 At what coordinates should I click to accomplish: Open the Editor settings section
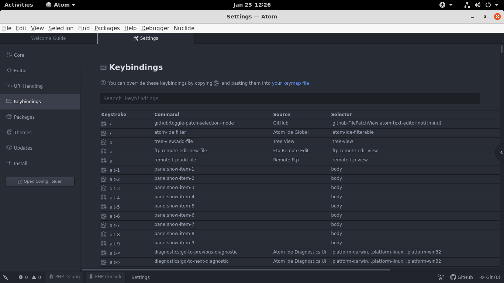pos(40,70)
